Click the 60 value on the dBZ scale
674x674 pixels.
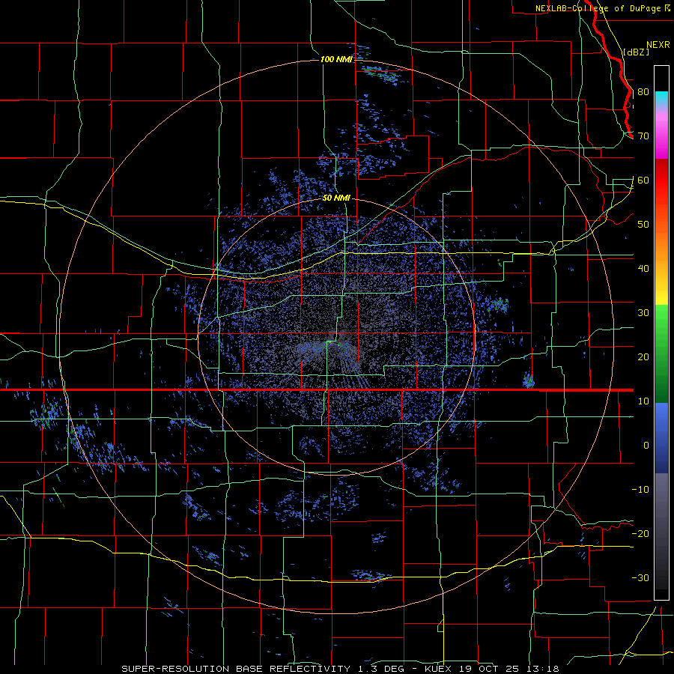click(x=643, y=180)
